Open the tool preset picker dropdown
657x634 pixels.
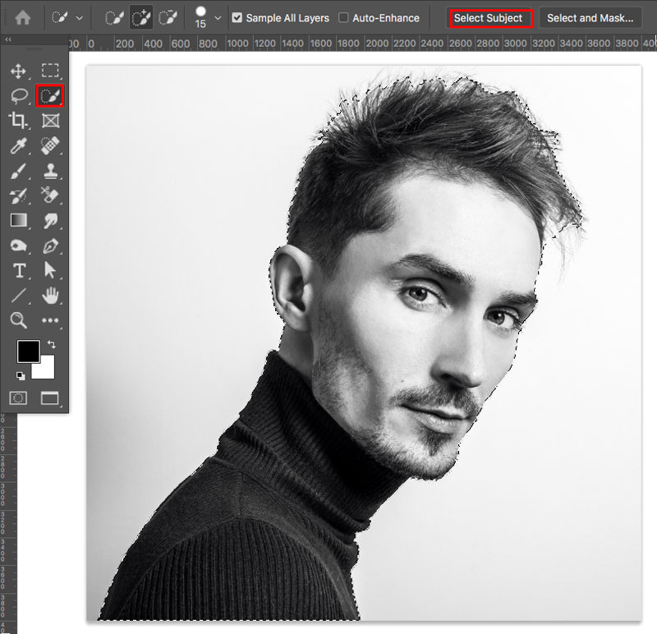click(77, 17)
